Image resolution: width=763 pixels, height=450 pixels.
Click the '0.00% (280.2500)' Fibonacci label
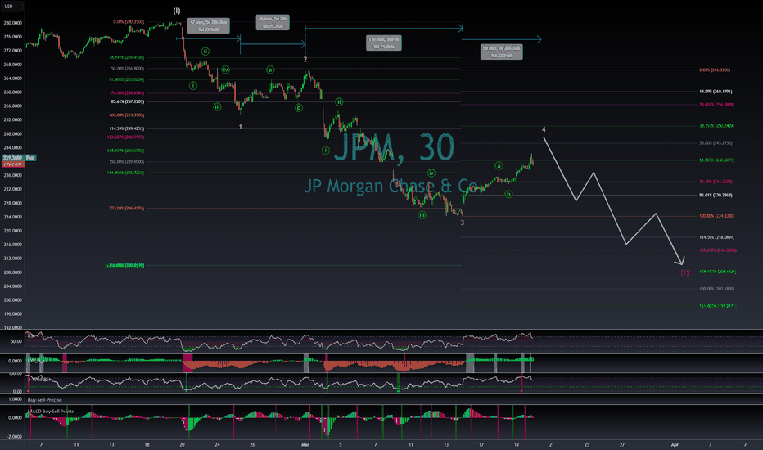129,22
